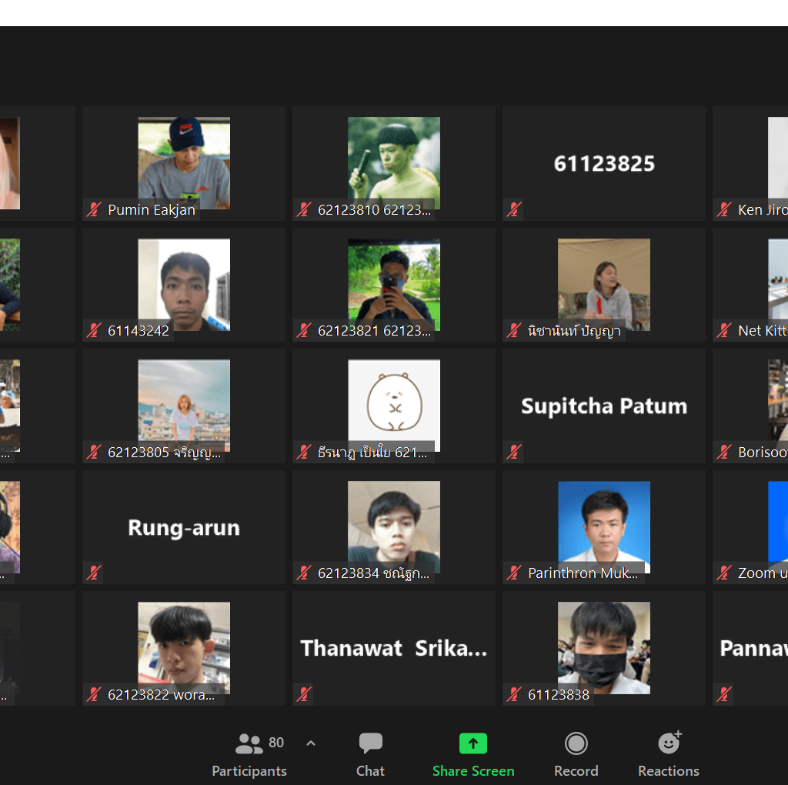
Task: Click the 62123822 wora... name label
Action: (x=161, y=694)
